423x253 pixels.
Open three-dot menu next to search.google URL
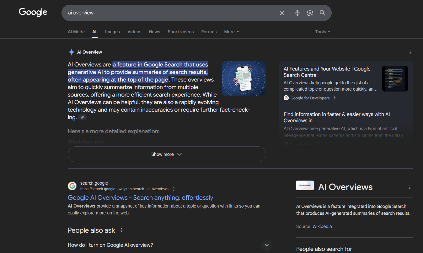[x=174, y=189]
